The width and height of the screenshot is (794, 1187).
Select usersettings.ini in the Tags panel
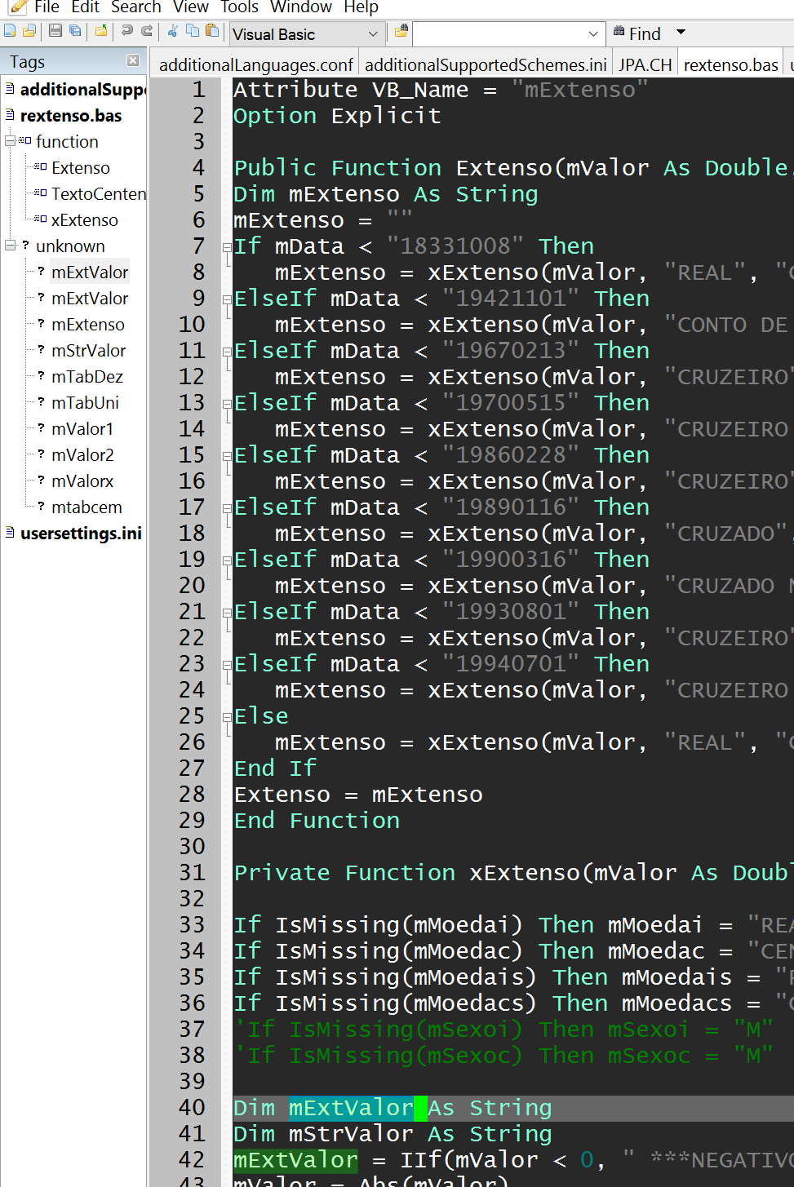point(81,534)
